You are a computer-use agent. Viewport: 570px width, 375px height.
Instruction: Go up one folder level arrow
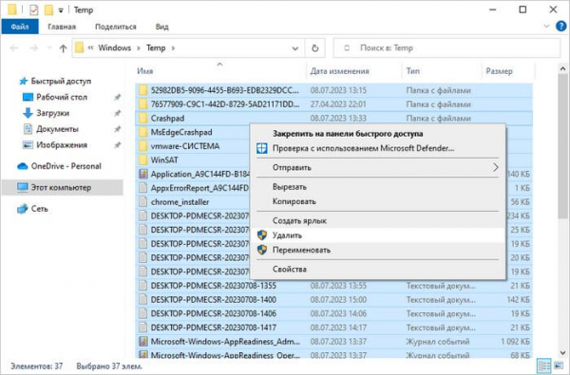coord(64,48)
